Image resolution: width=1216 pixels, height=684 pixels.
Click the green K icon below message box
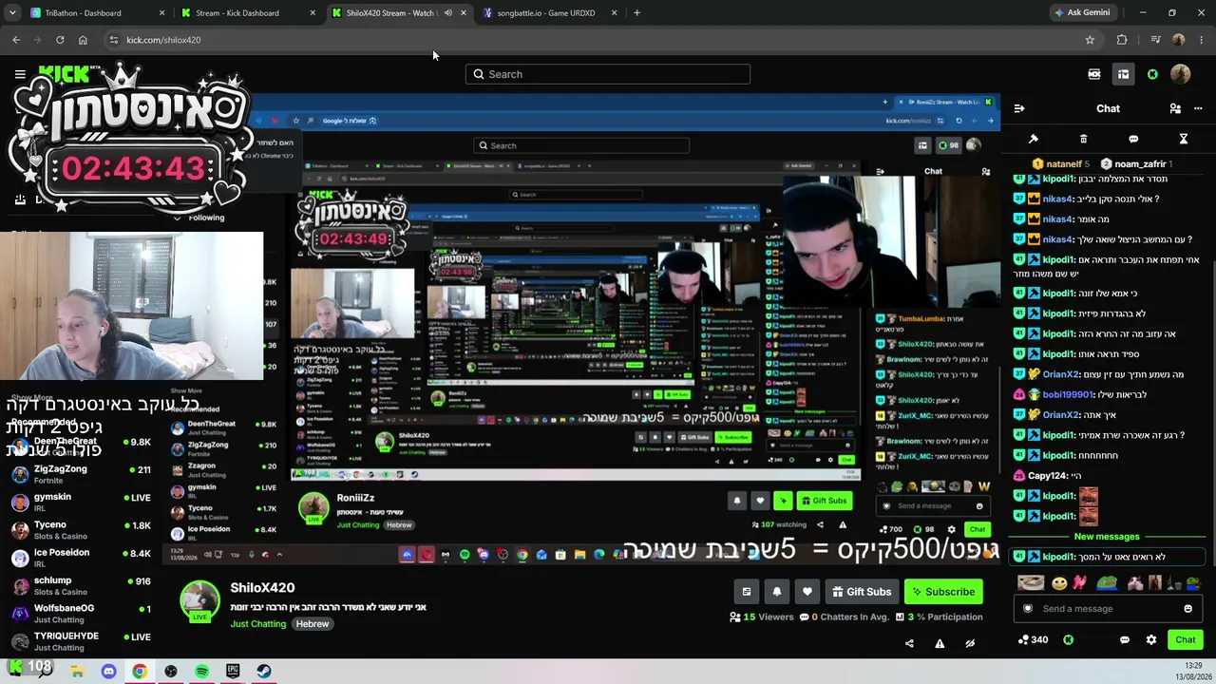pyautogui.click(x=1069, y=640)
